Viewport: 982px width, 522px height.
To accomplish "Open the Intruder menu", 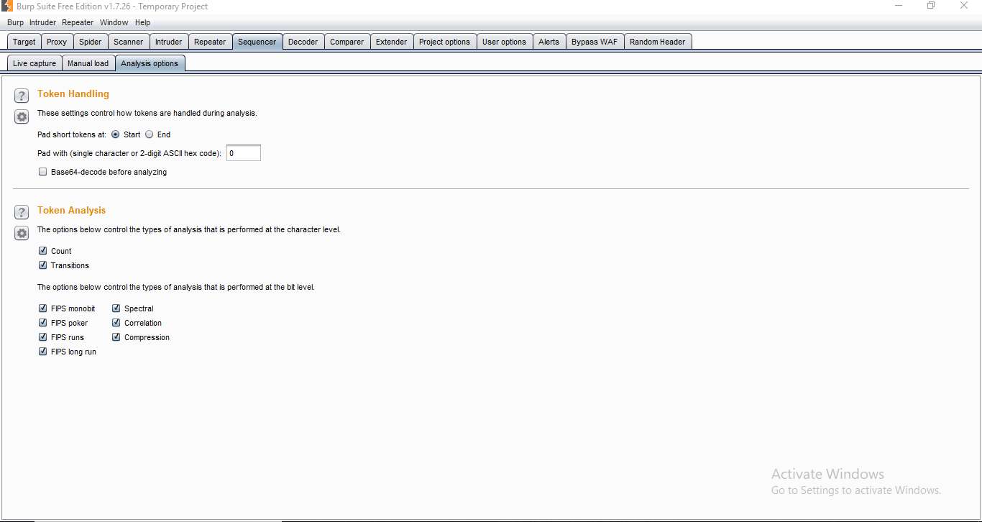I will click(42, 22).
